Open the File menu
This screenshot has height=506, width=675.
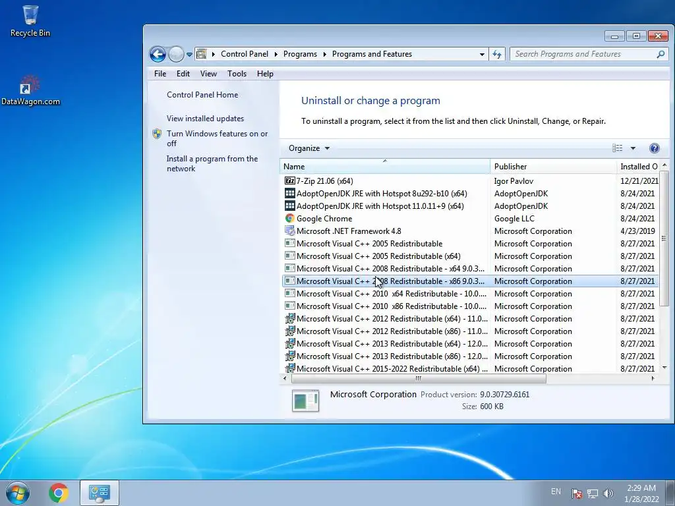[x=160, y=74]
